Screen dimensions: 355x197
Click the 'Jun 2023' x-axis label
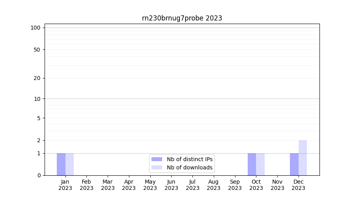[171, 185]
